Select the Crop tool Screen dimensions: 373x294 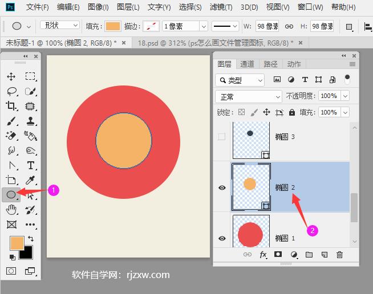pyautogui.click(x=11, y=106)
